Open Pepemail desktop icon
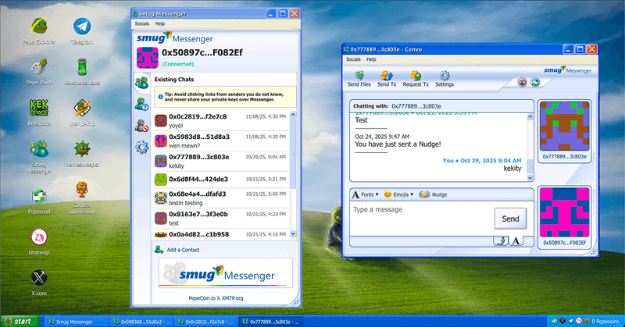The width and height of the screenshot is (625, 327). pyautogui.click(x=39, y=201)
